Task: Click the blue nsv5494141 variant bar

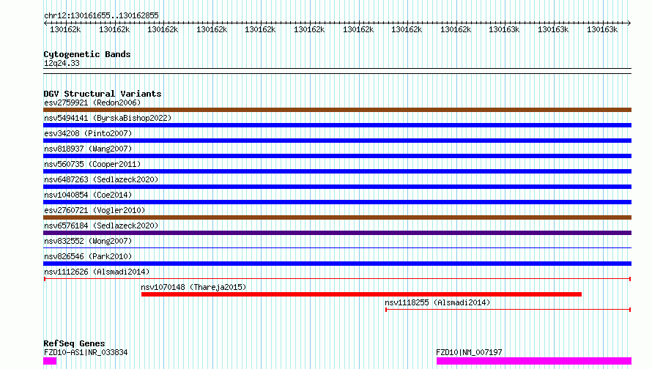Action: 337,125
